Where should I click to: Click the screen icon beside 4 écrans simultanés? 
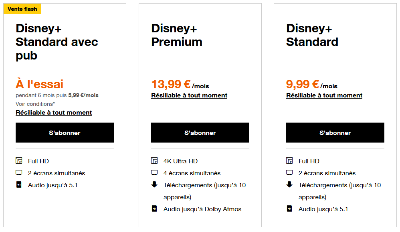154,173
